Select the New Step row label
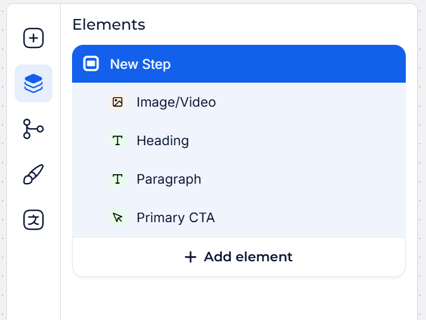426x320 pixels. point(140,64)
